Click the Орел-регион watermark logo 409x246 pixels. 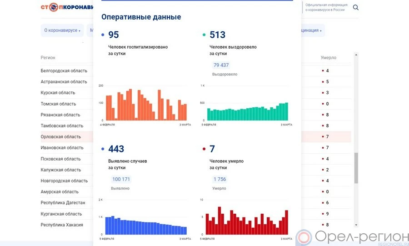[x=352, y=237]
